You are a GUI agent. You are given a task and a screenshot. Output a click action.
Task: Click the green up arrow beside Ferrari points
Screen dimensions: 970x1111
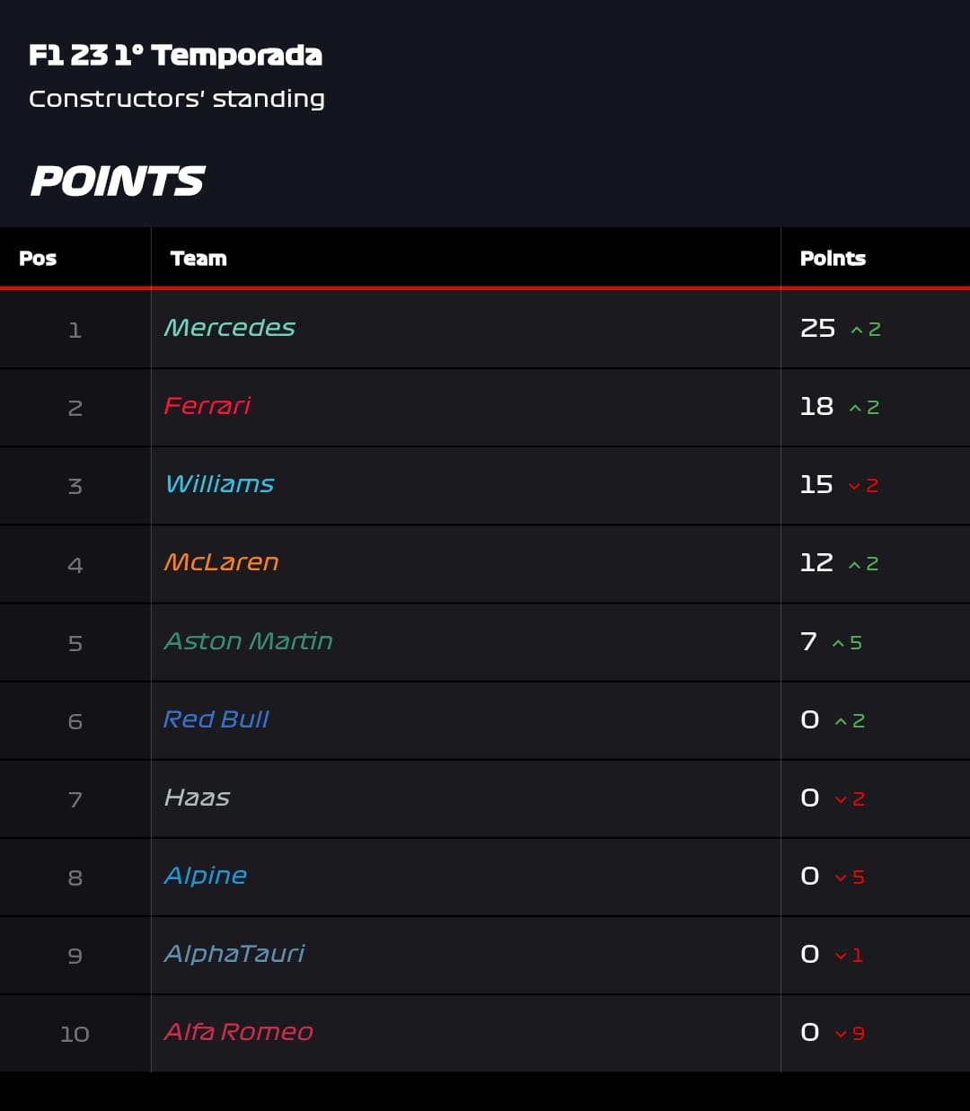(x=854, y=409)
